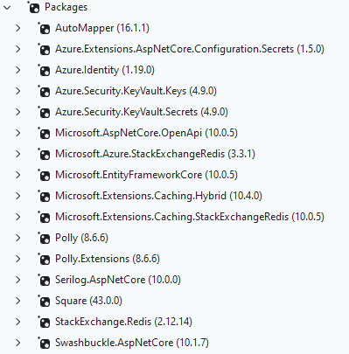Click the Microsoft.AspNetCore.OpenApi package icon
The image size is (349, 354).
(44, 133)
